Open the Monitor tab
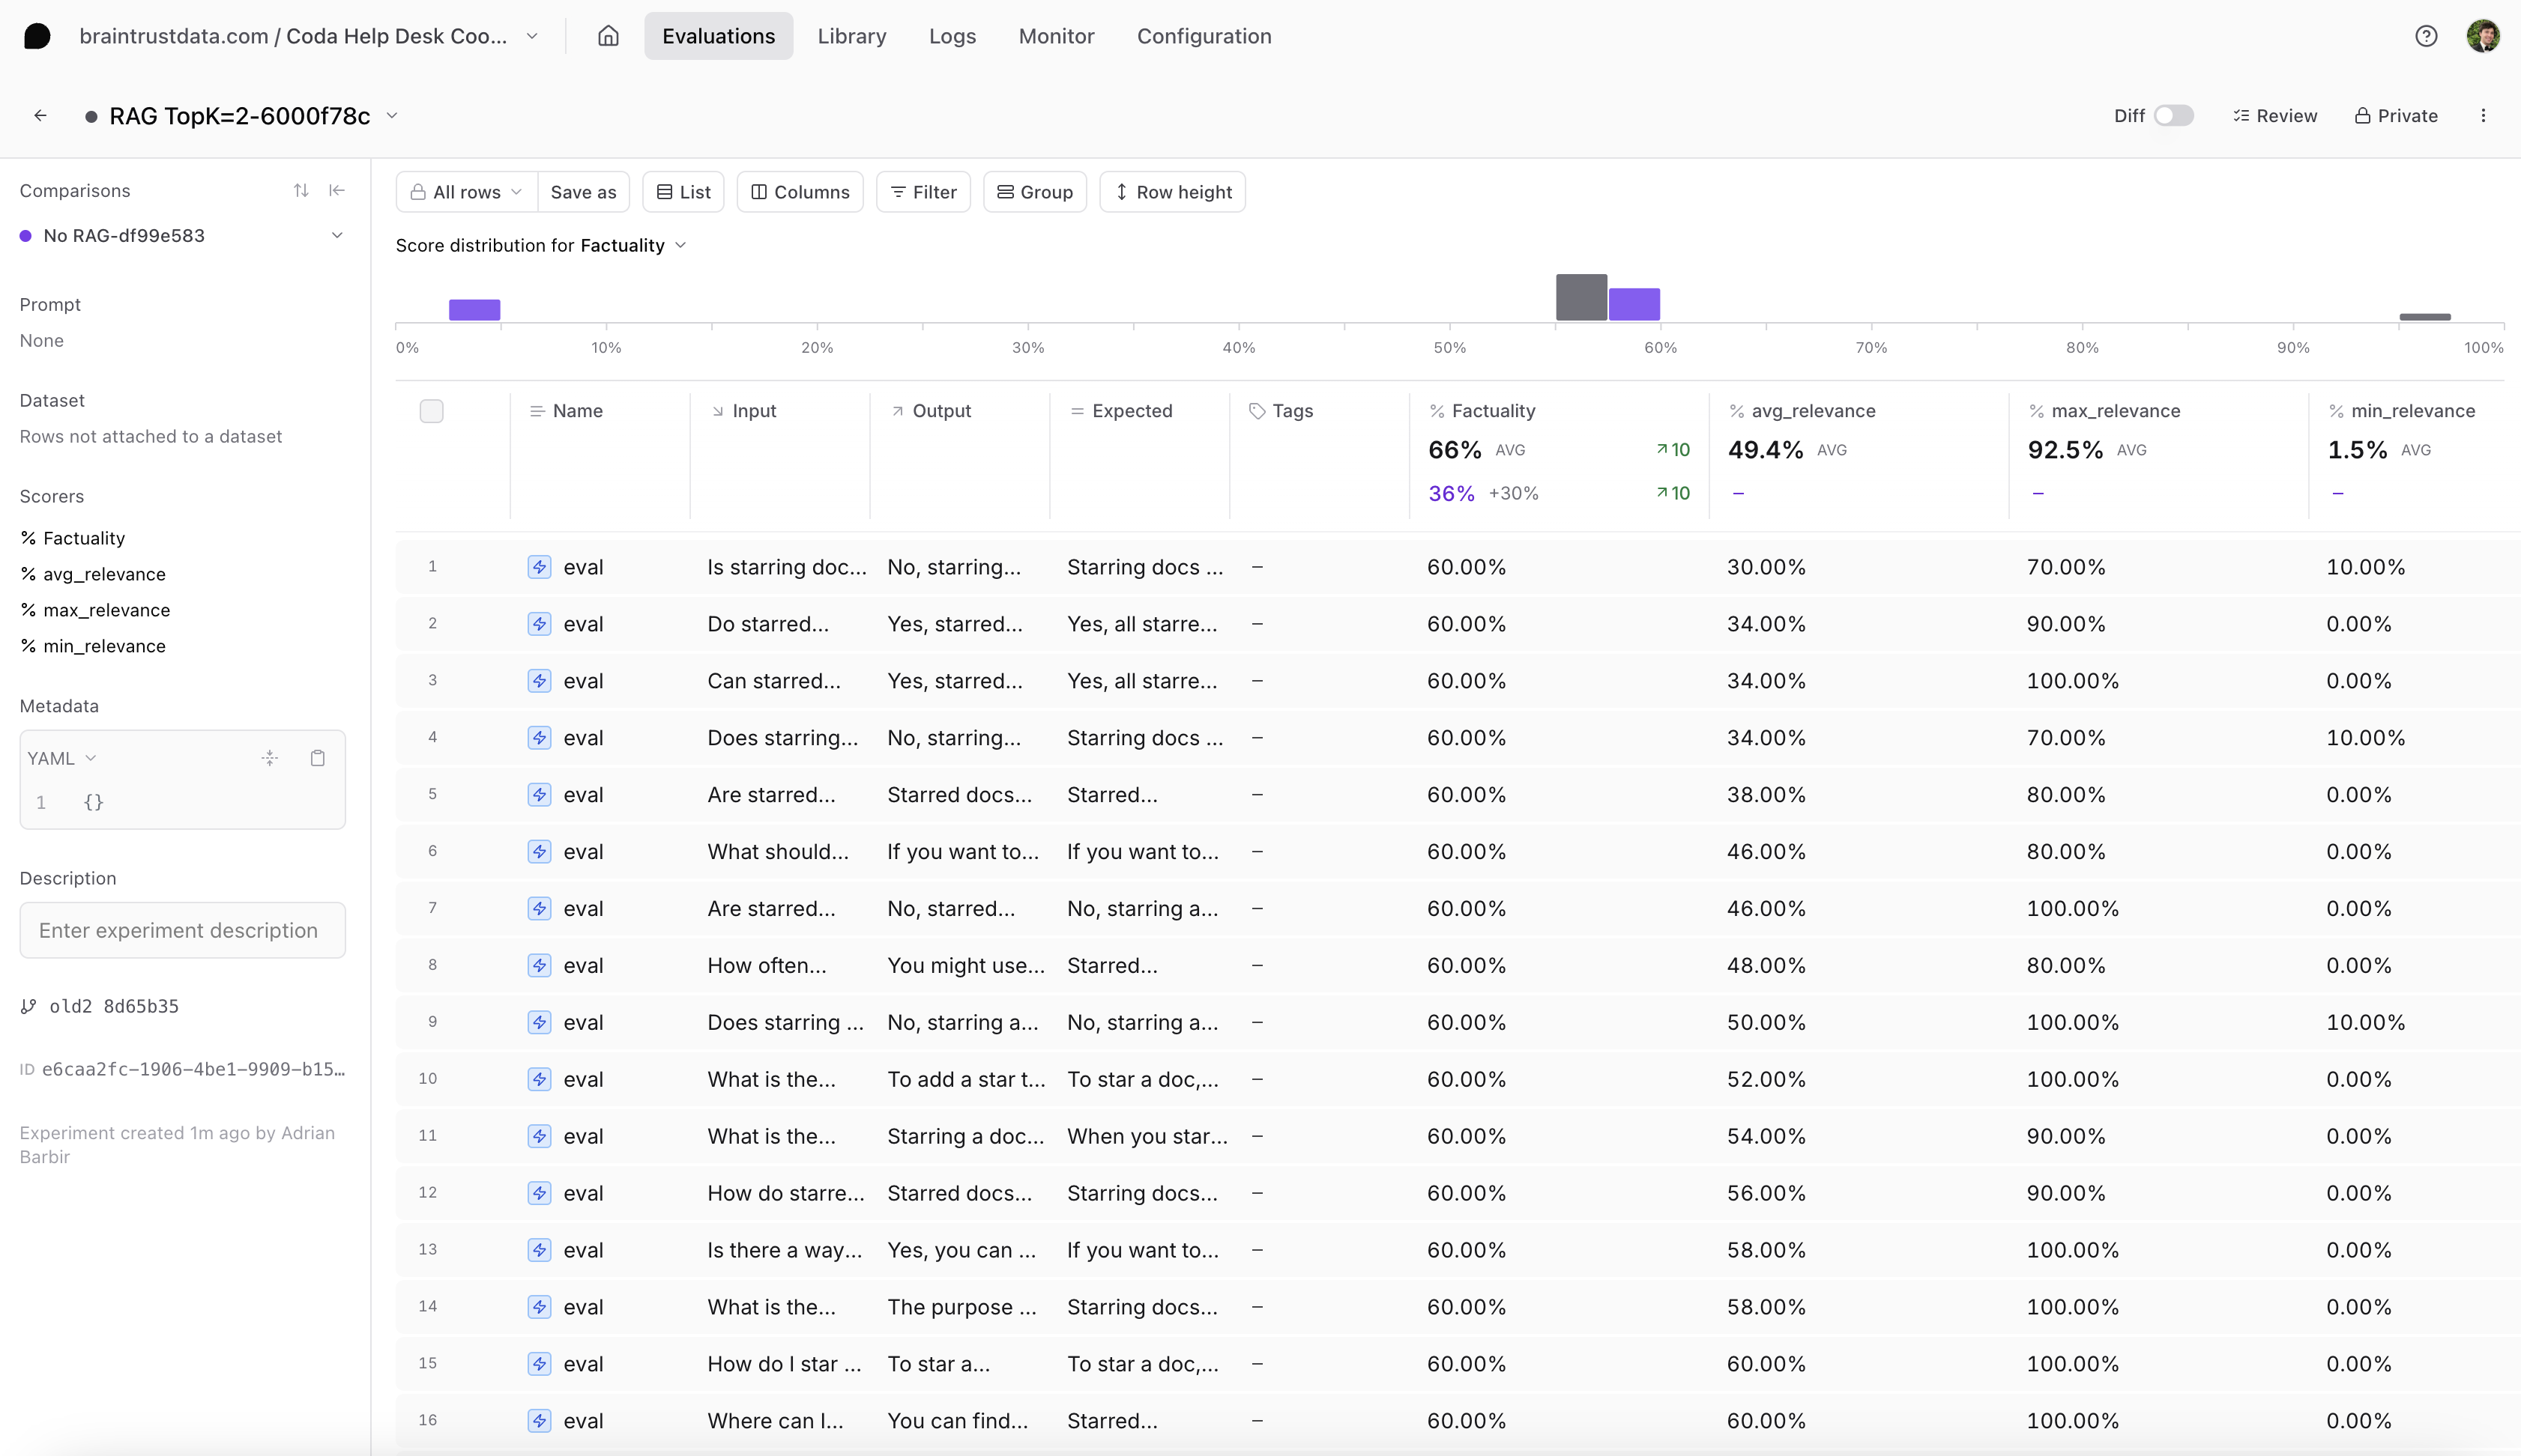The image size is (2521, 1456). point(1055,36)
